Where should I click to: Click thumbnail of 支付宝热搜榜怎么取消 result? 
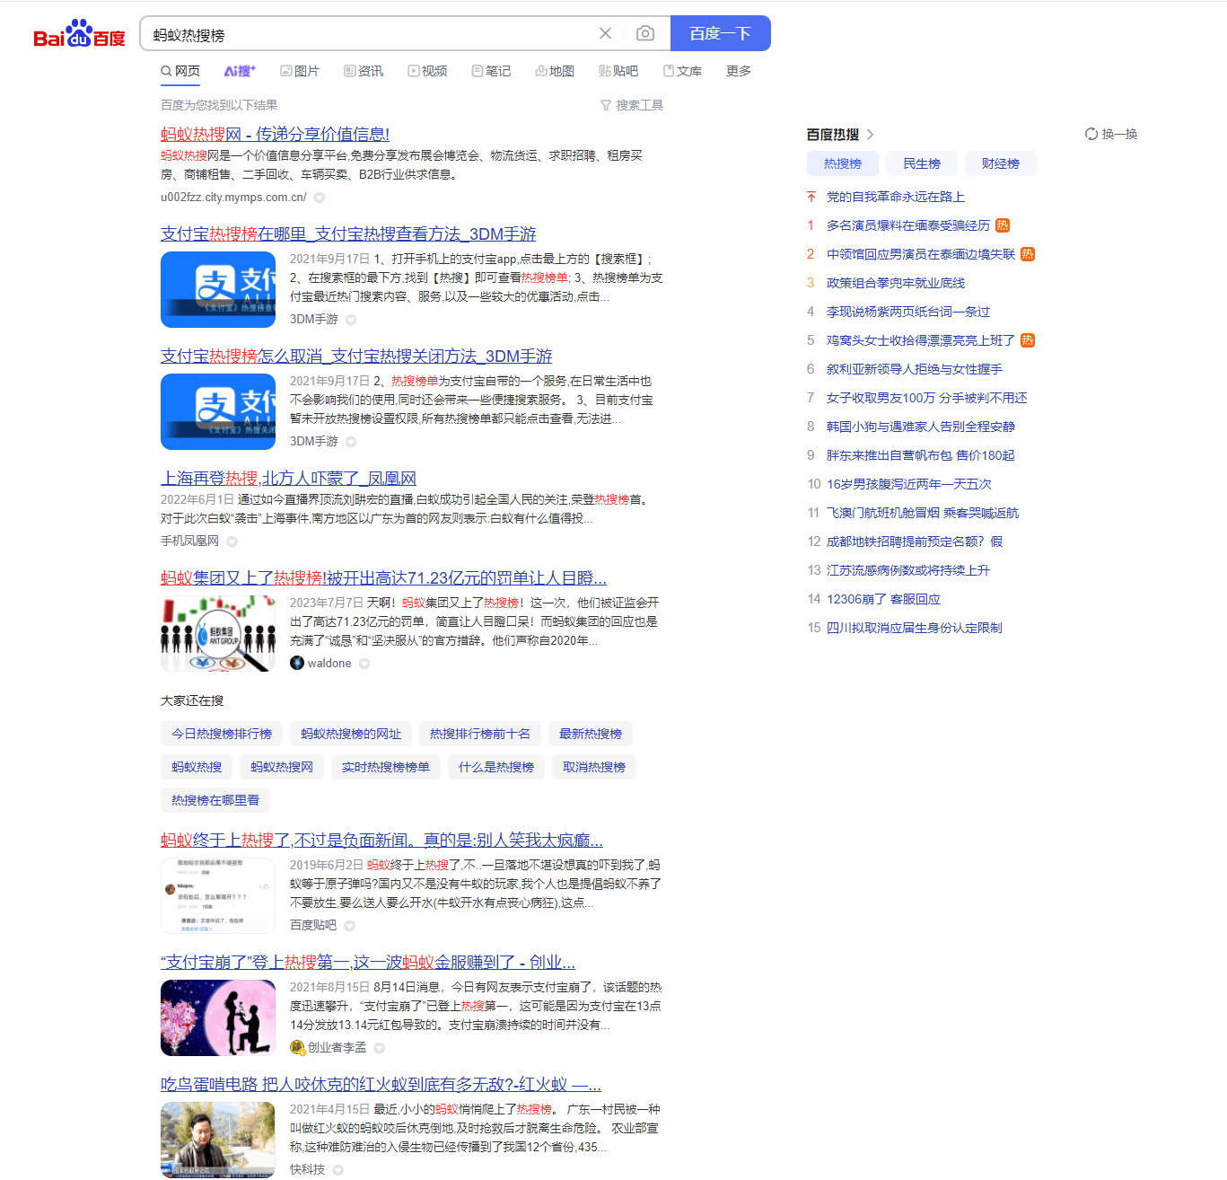click(x=218, y=411)
